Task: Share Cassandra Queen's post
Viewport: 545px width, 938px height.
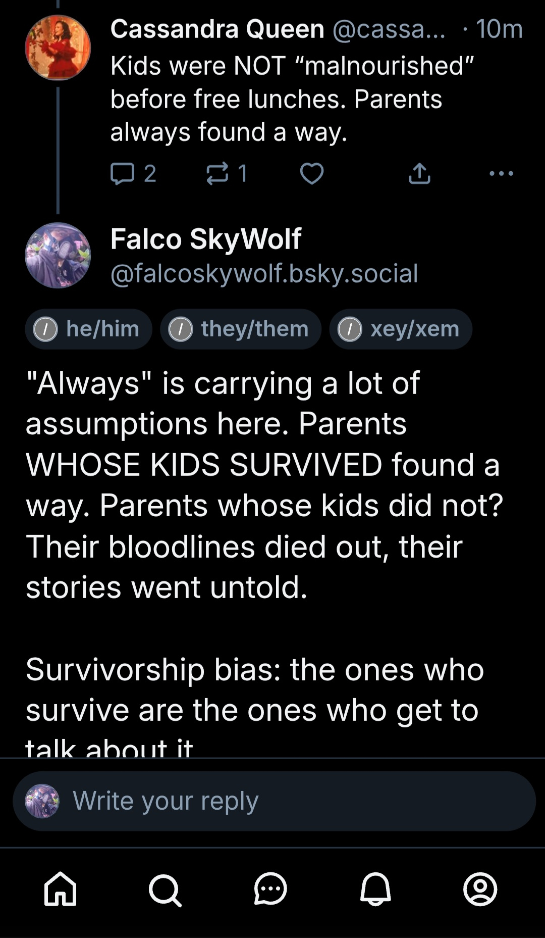Action: pos(419,174)
